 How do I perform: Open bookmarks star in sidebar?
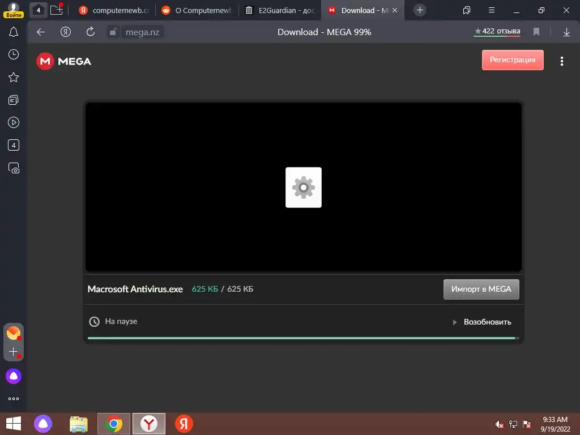(x=14, y=77)
